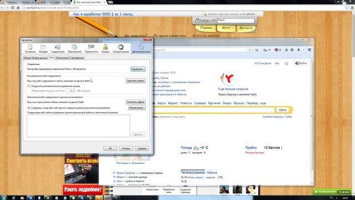
Task: Click the cache size limit field
Action: click(70, 91)
